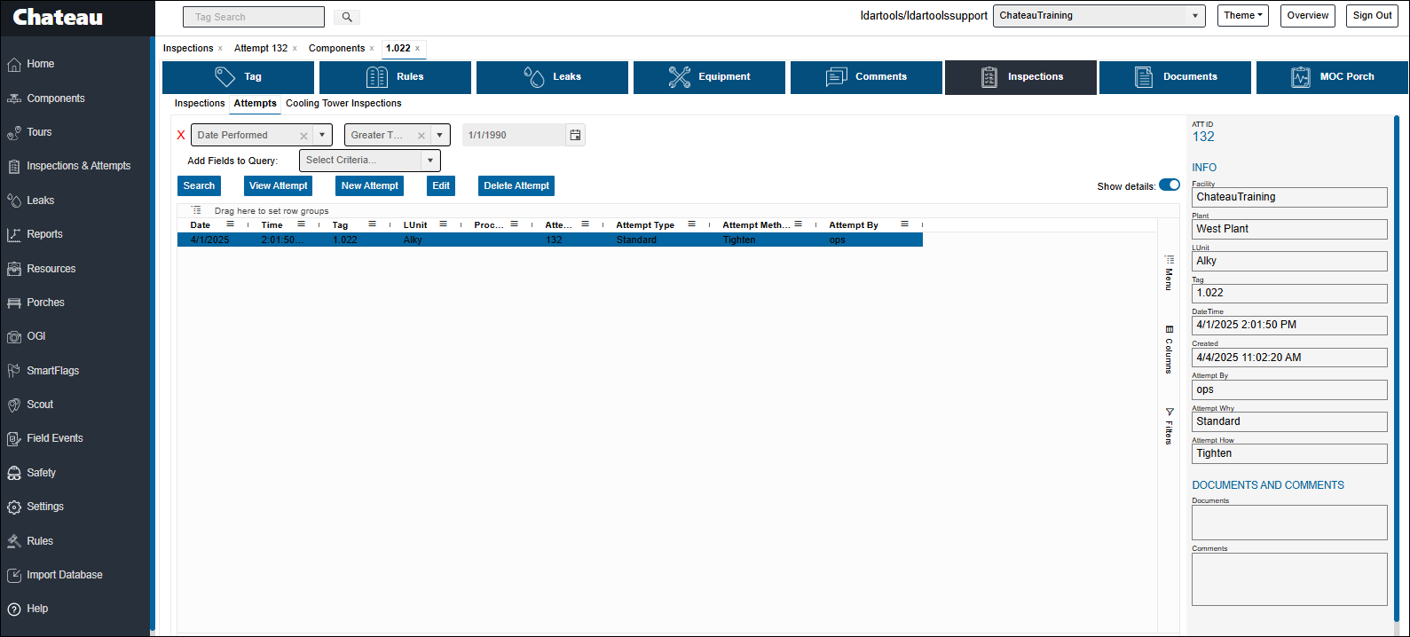Open the Equipment tab
1410x637 pixels.
[709, 77]
